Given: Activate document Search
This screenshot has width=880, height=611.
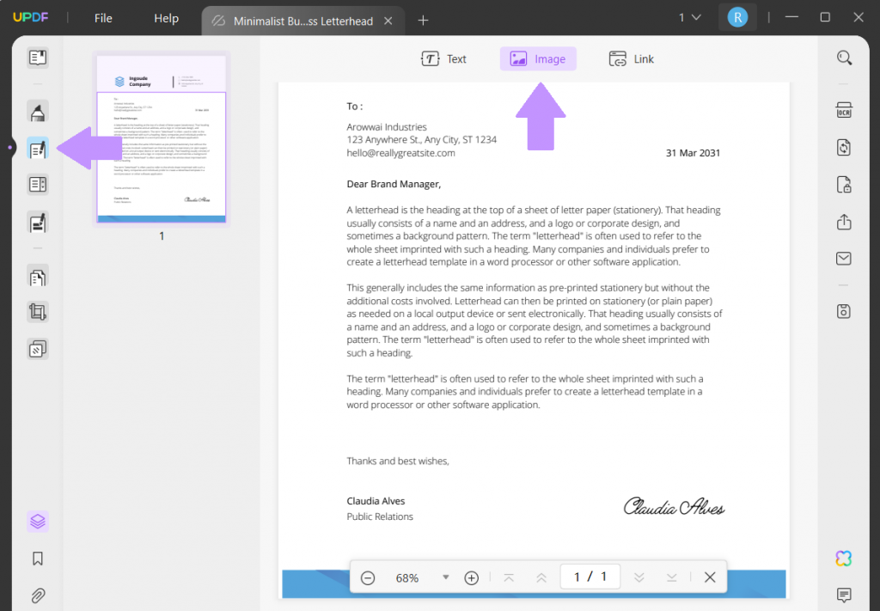Looking at the screenshot, I should click(845, 57).
